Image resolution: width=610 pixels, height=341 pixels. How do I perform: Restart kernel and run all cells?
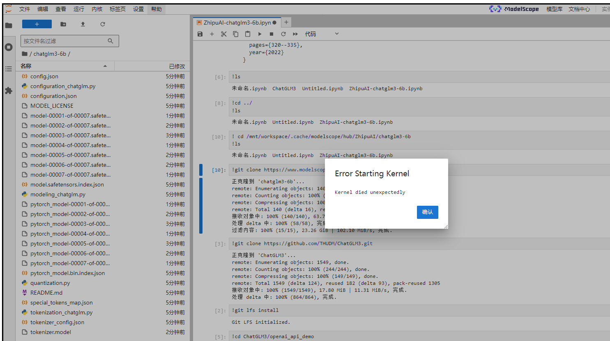pyautogui.click(x=295, y=34)
